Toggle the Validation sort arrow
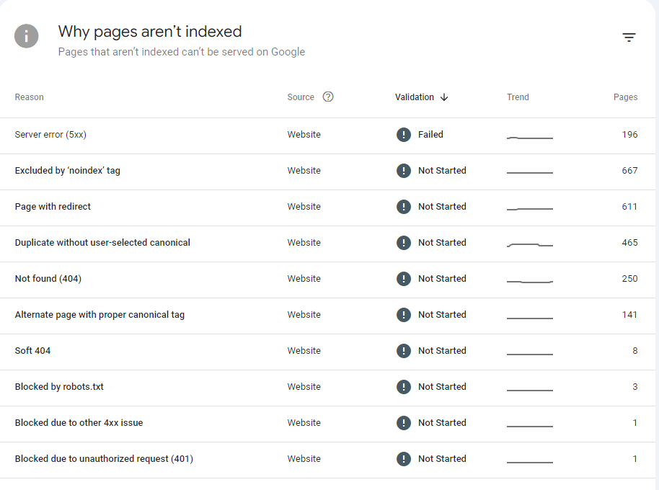 (444, 97)
